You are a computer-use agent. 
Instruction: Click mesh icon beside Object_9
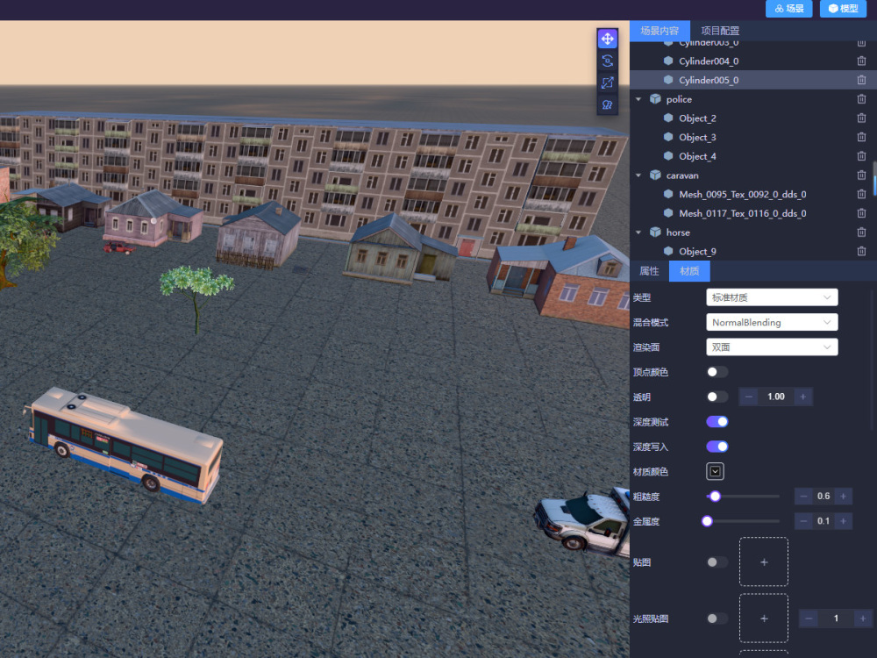tap(667, 251)
